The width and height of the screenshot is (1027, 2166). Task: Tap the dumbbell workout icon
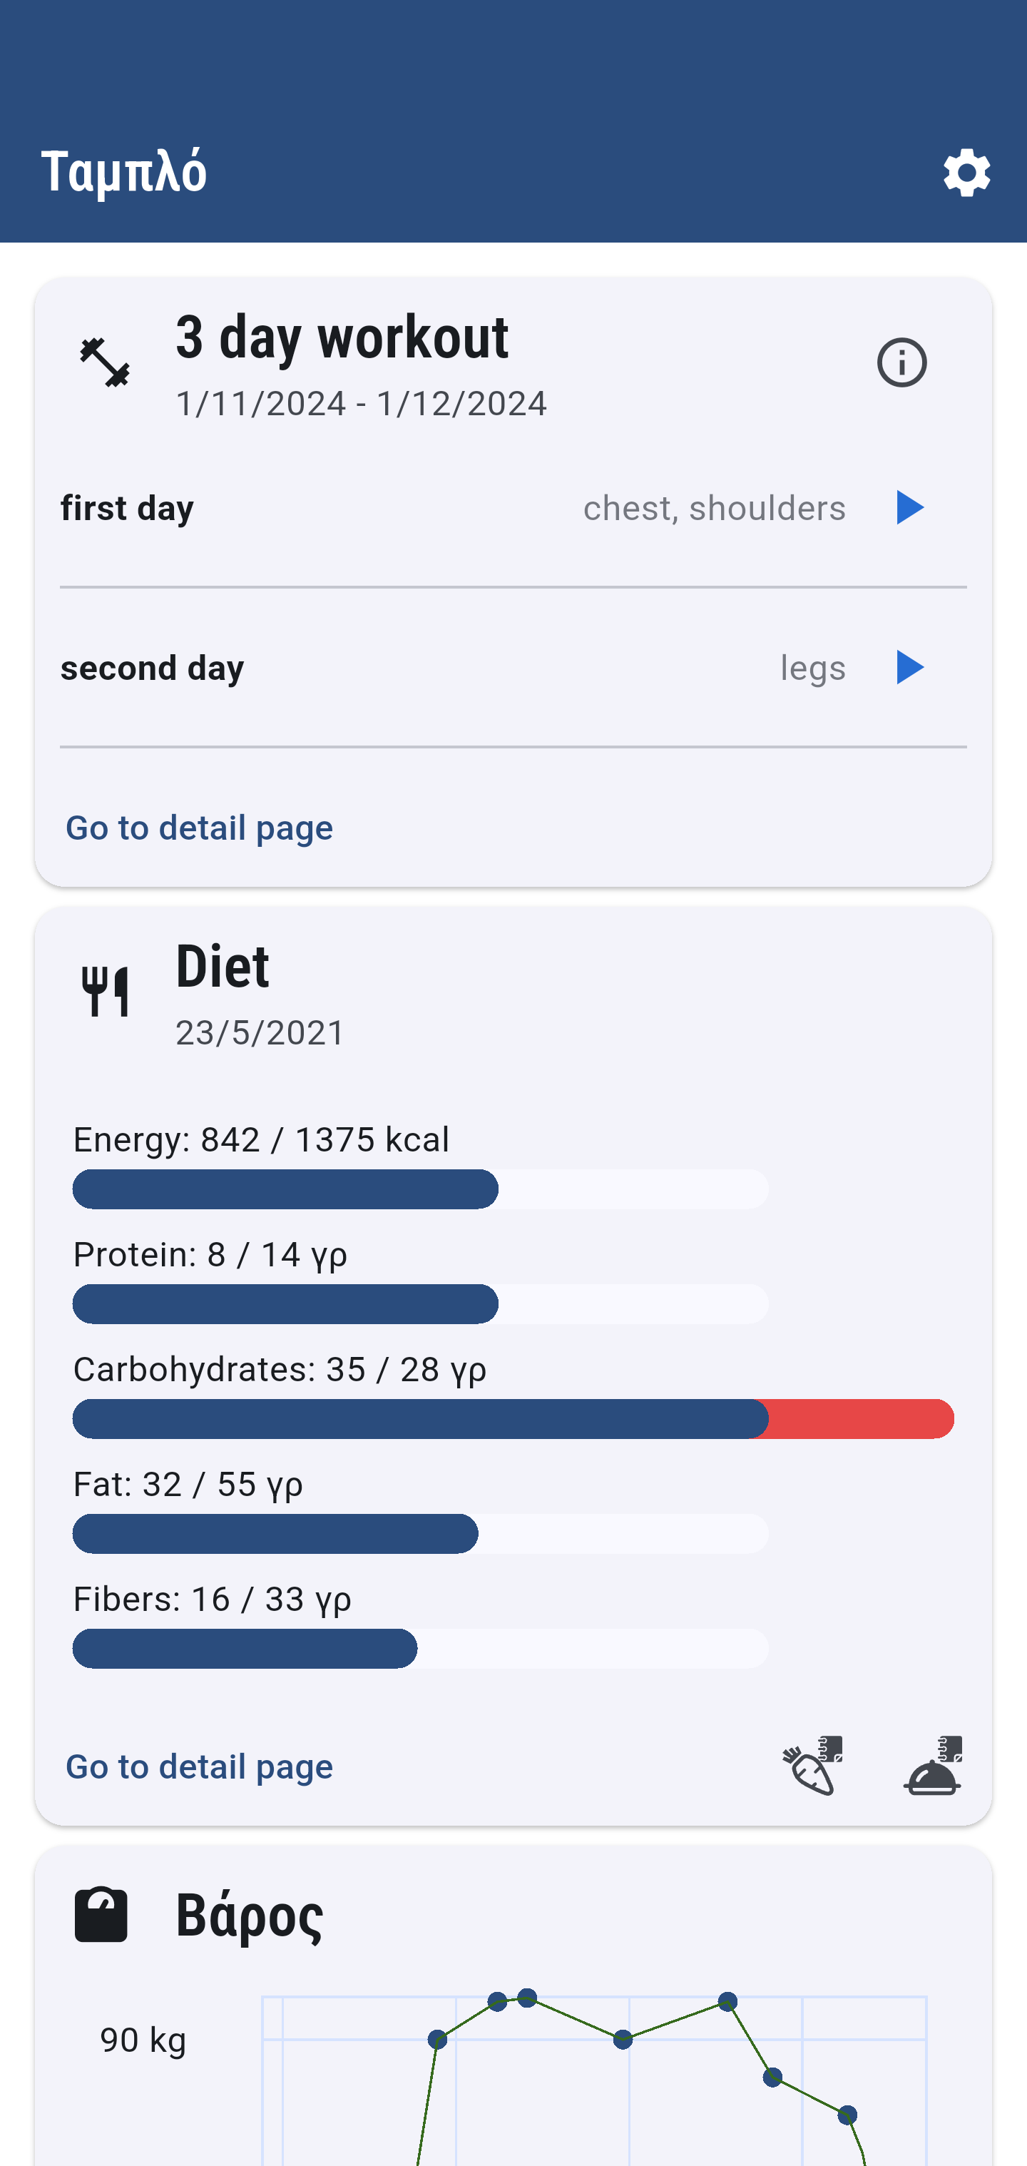coord(105,363)
